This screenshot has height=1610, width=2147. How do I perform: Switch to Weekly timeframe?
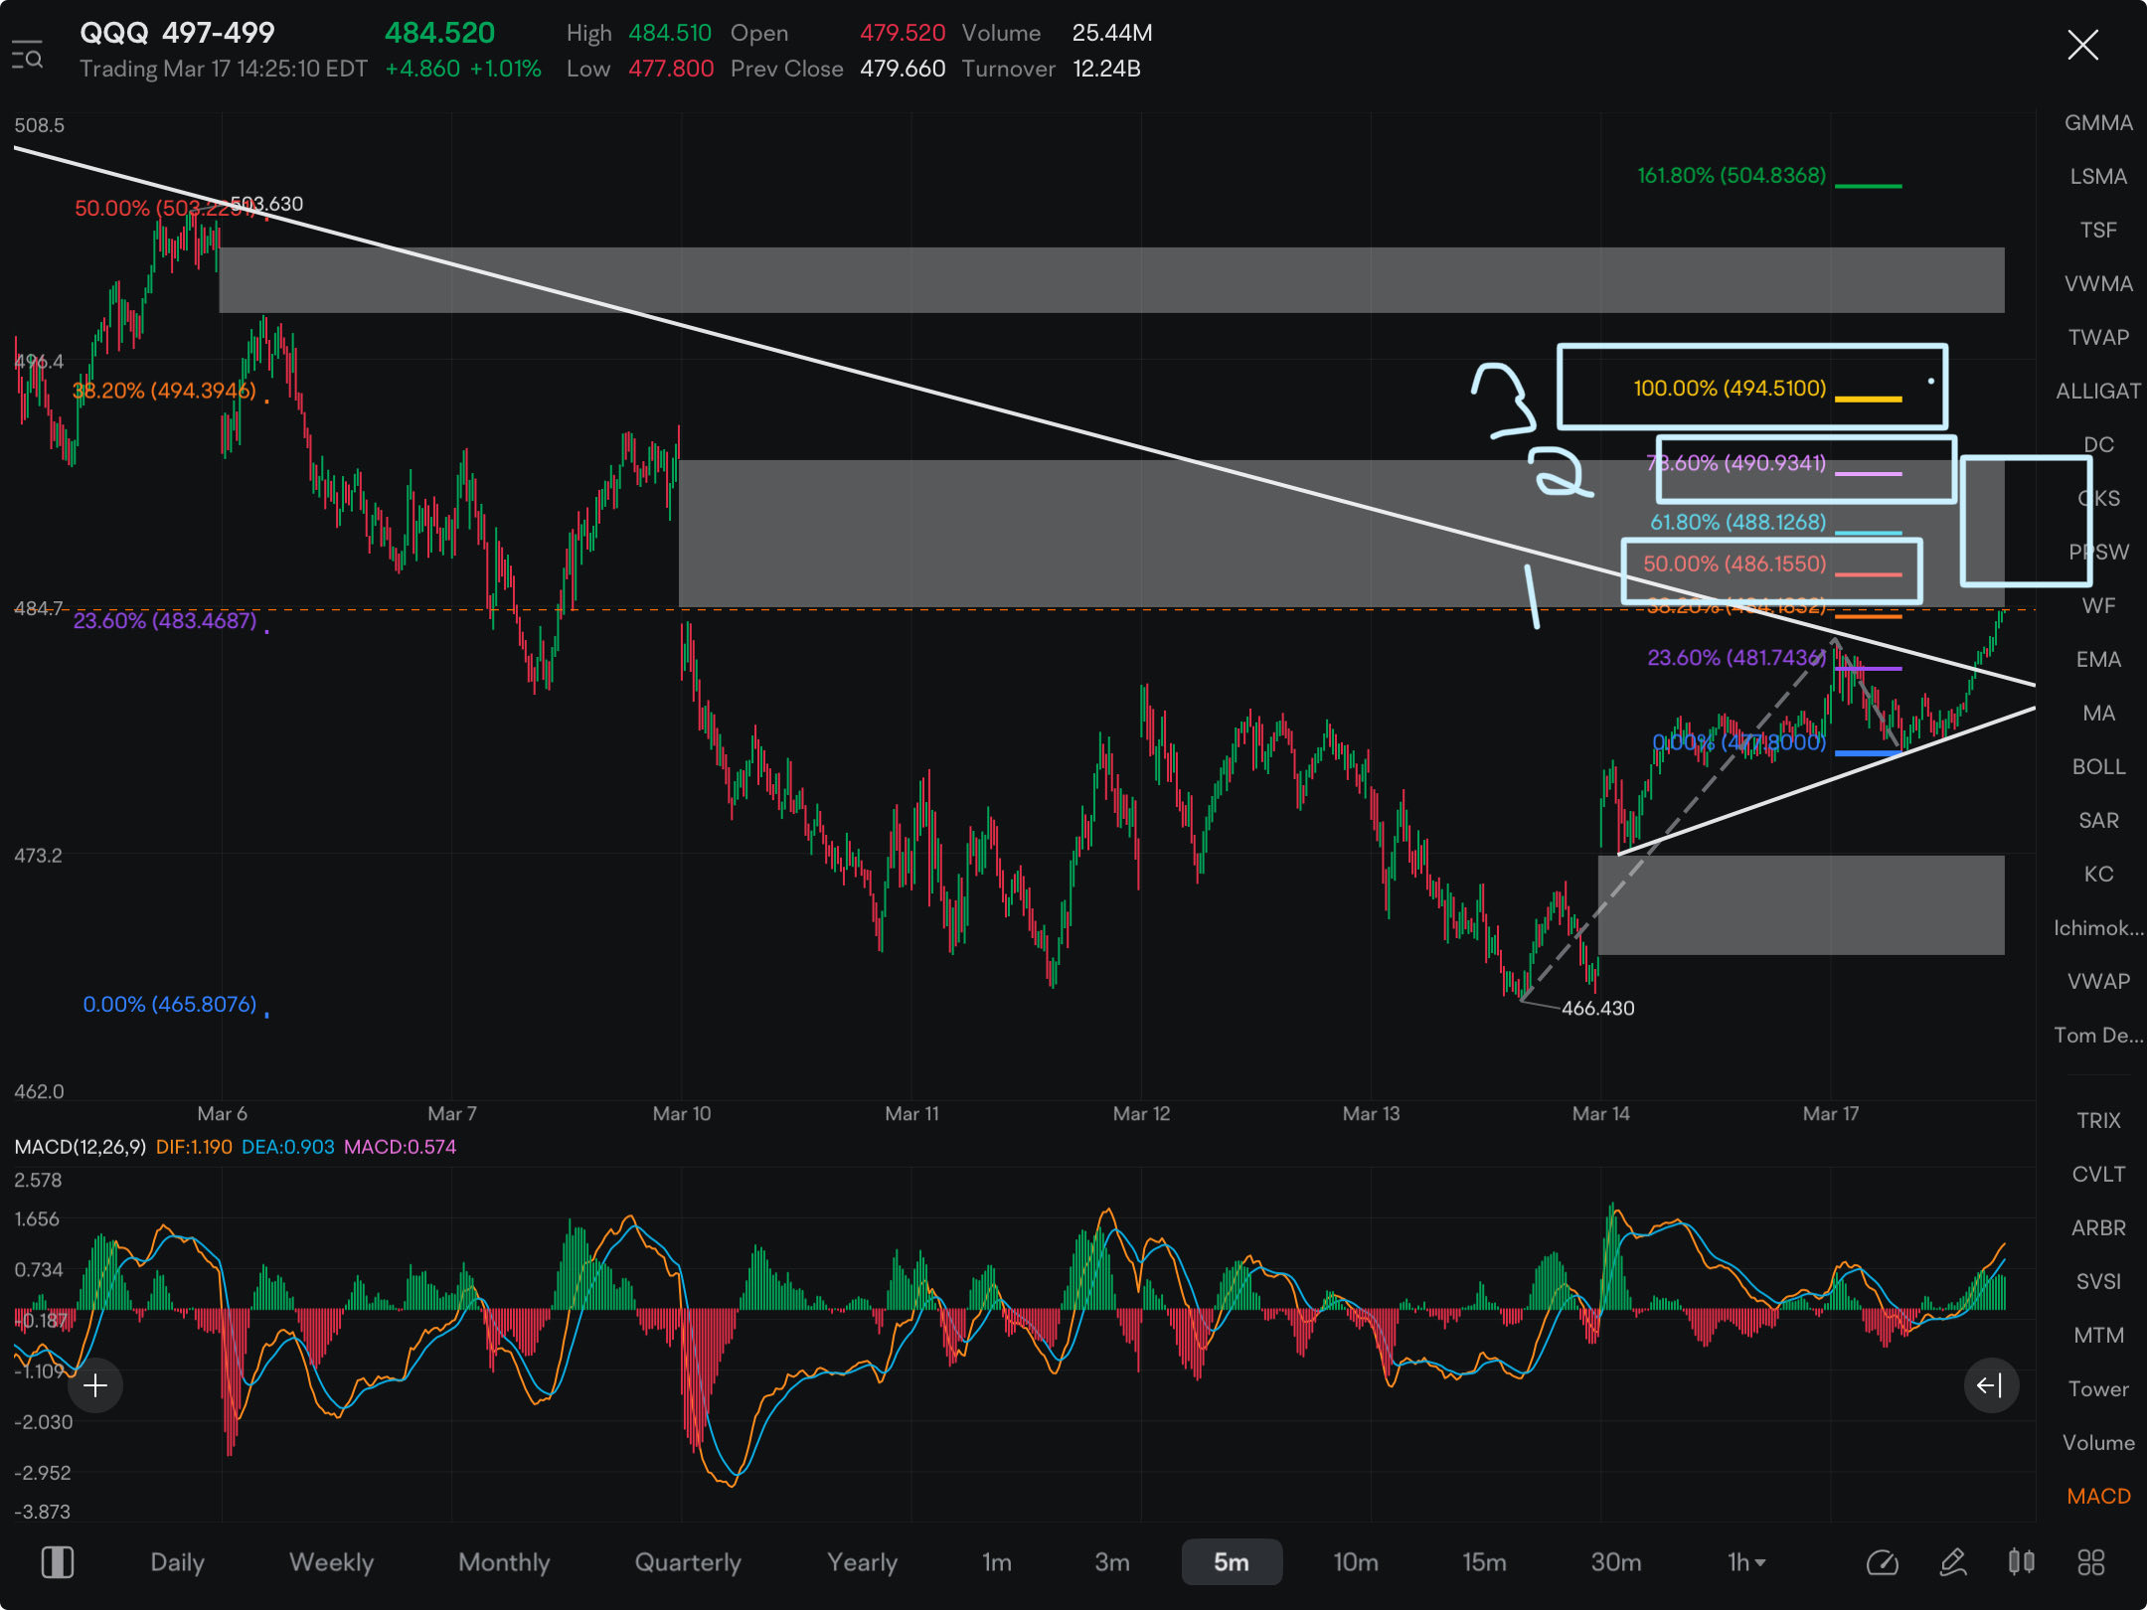click(x=331, y=1562)
